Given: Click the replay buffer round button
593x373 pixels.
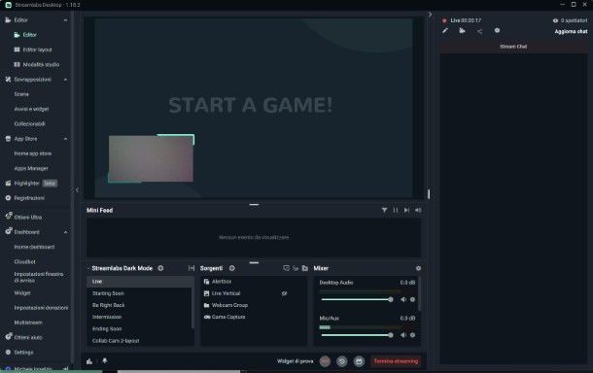Looking at the screenshot, I should pos(342,361).
